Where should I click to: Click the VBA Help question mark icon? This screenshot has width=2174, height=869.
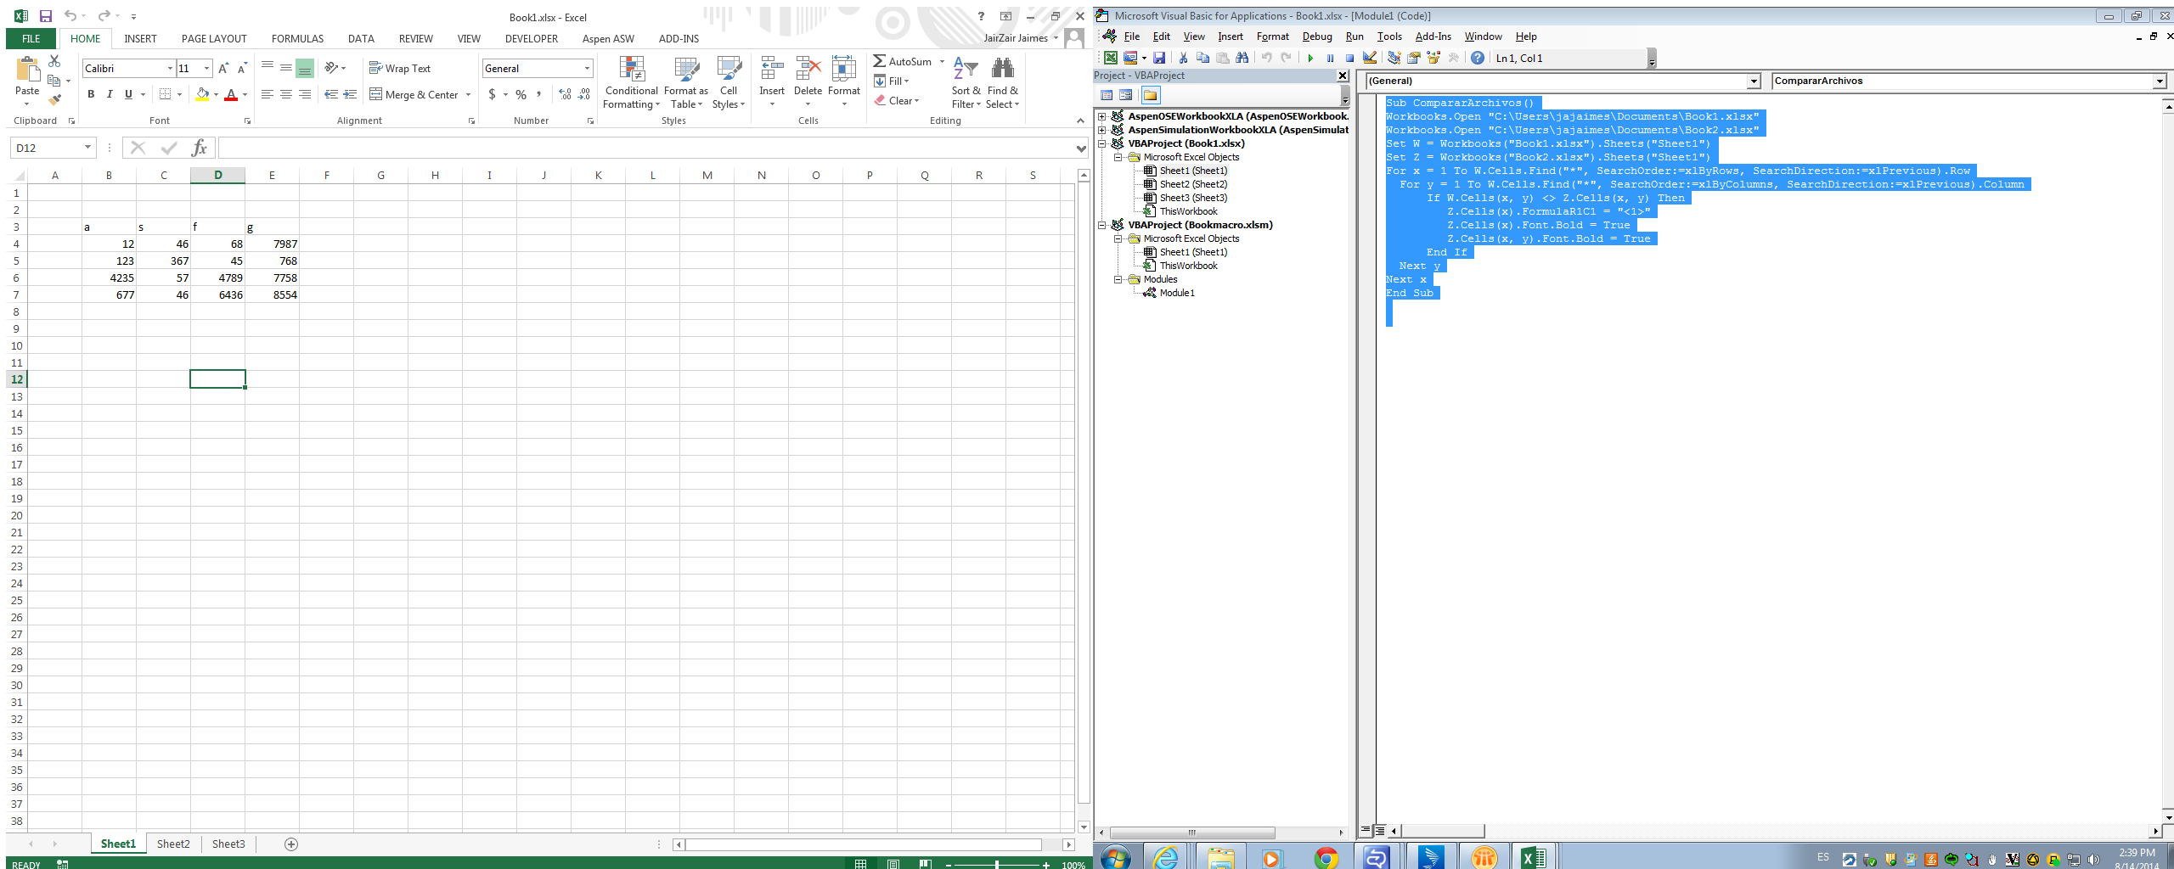[x=1478, y=58]
